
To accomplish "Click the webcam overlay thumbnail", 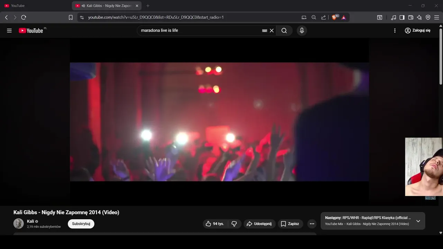I will click(424, 167).
